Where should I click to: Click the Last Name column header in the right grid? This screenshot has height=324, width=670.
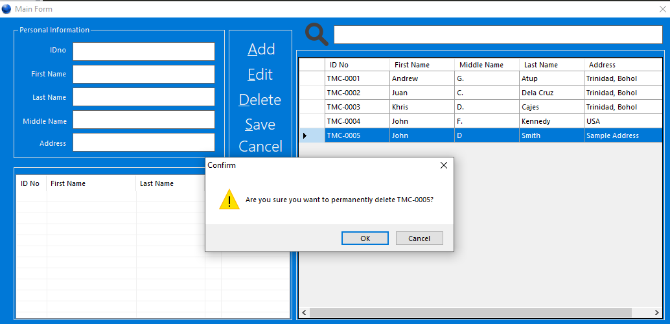pos(552,65)
